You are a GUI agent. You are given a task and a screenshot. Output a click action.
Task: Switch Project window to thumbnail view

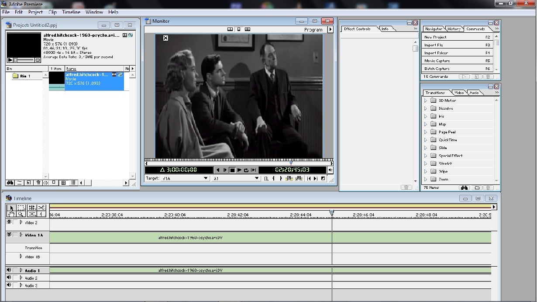point(64,183)
